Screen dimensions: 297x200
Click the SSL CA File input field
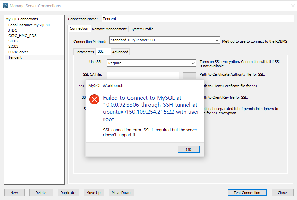pyautogui.click(x=143, y=76)
